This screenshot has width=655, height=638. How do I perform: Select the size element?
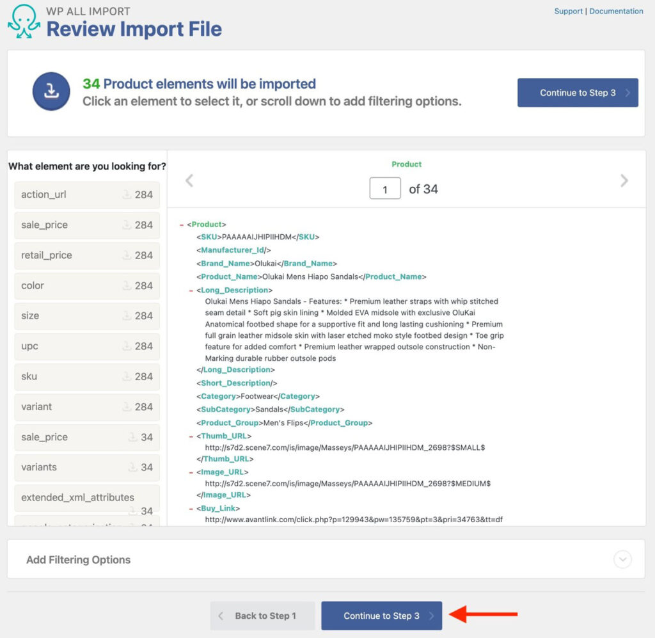pyautogui.click(x=87, y=316)
